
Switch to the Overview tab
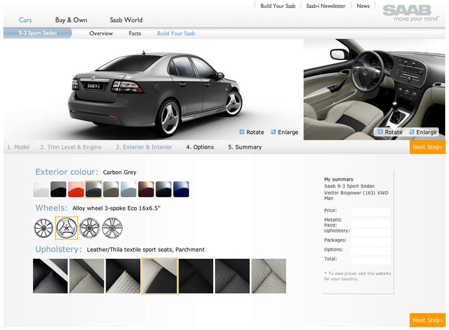pyautogui.click(x=101, y=34)
